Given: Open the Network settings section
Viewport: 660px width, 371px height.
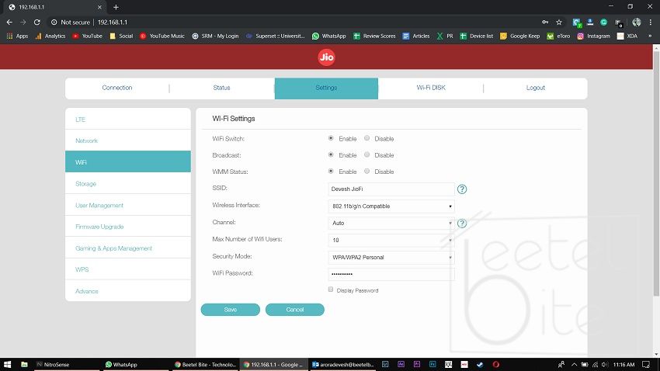Looking at the screenshot, I should coord(128,140).
